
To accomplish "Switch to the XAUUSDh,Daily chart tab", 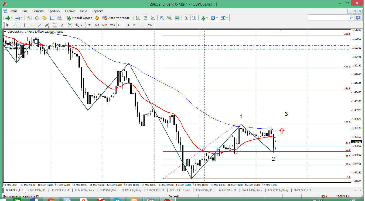I will pyautogui.click(x=252, y=190).
